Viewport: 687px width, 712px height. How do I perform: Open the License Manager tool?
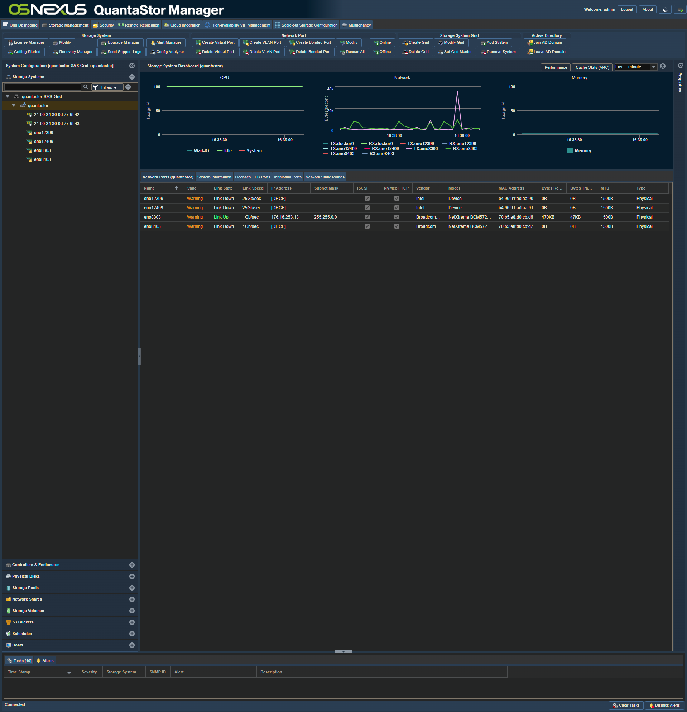click(26, 43)
